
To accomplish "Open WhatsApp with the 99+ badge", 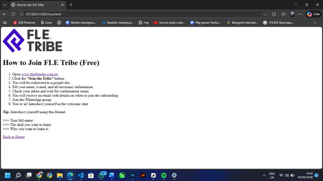I will pos(102,175).
